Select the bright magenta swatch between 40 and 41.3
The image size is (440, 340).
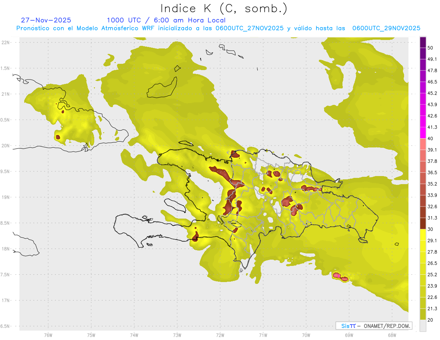click(x=423, y=133)
